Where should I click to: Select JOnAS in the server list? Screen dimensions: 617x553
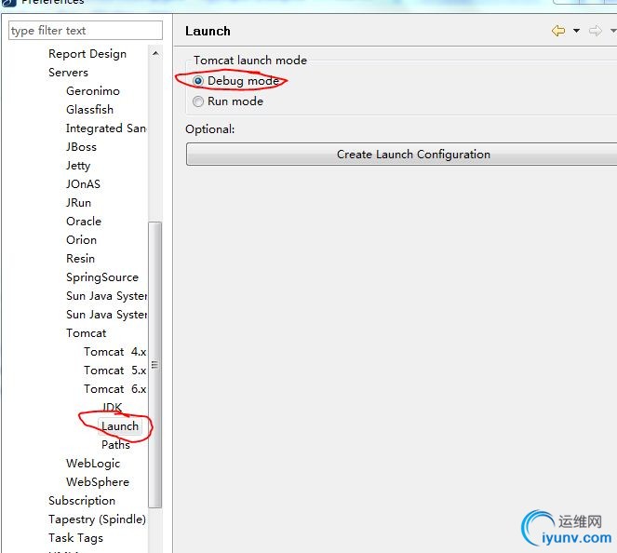[x=83, y=183]
